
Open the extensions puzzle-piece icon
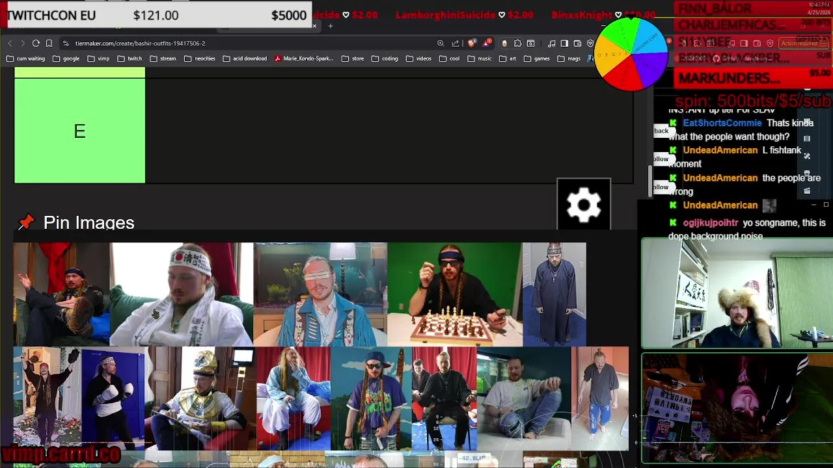coord(517,44)
